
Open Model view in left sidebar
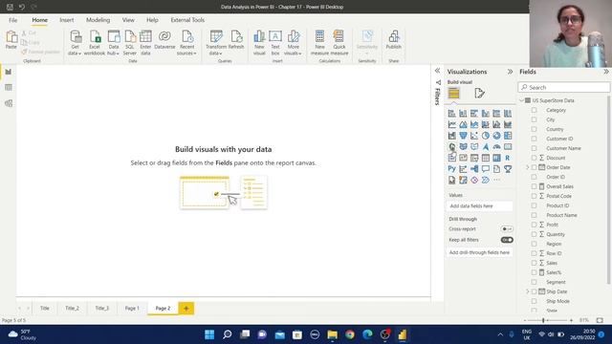coord(9,103)
